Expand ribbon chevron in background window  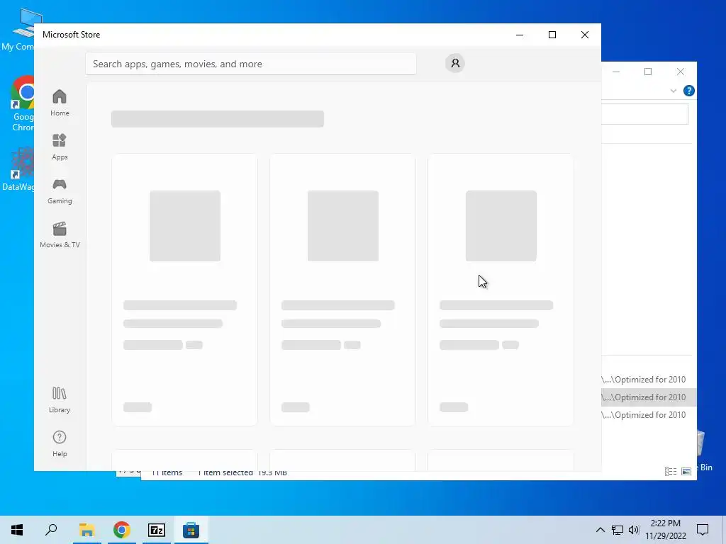tap(674, 91)
